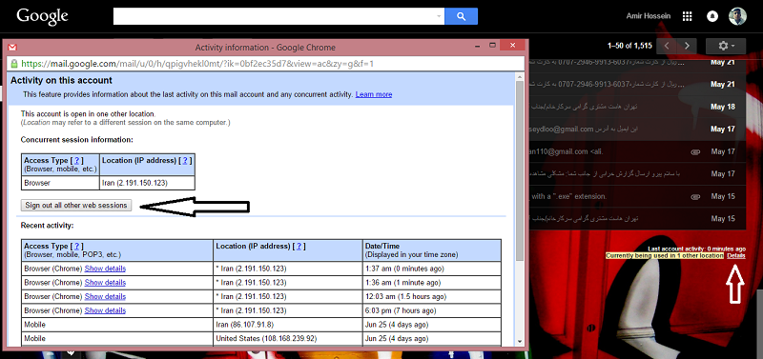This screenshot has width=763, height=359.
Task: Open the account profile avatar
Action: (x=737, y=16)
